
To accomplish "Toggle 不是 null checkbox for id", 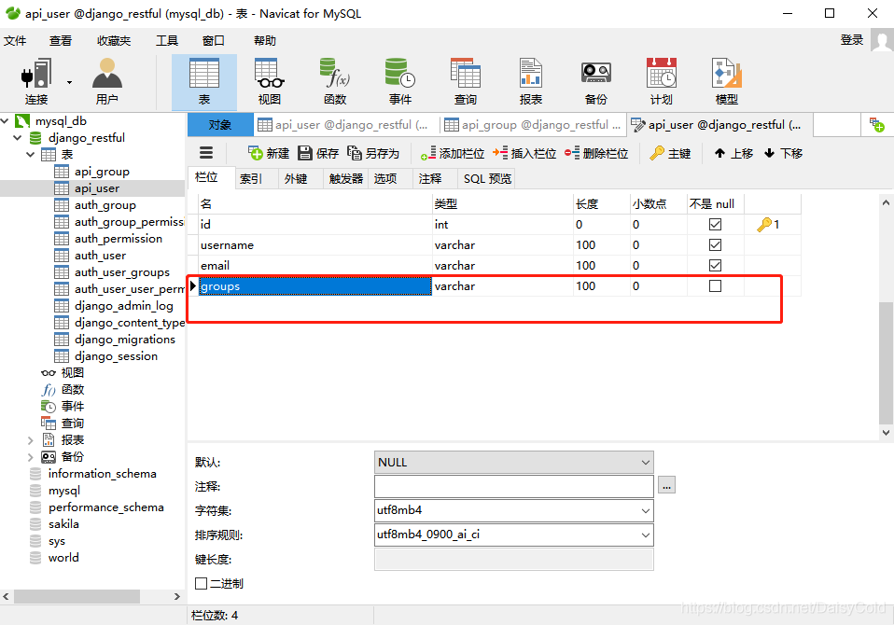I will [715, 225].
